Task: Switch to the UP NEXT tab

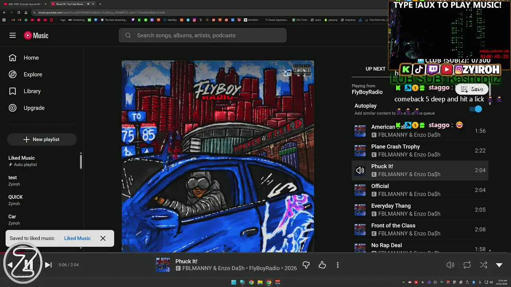Action: (x=375, y=69)
